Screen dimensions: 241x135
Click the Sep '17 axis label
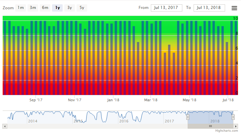(x=36, y=100)
